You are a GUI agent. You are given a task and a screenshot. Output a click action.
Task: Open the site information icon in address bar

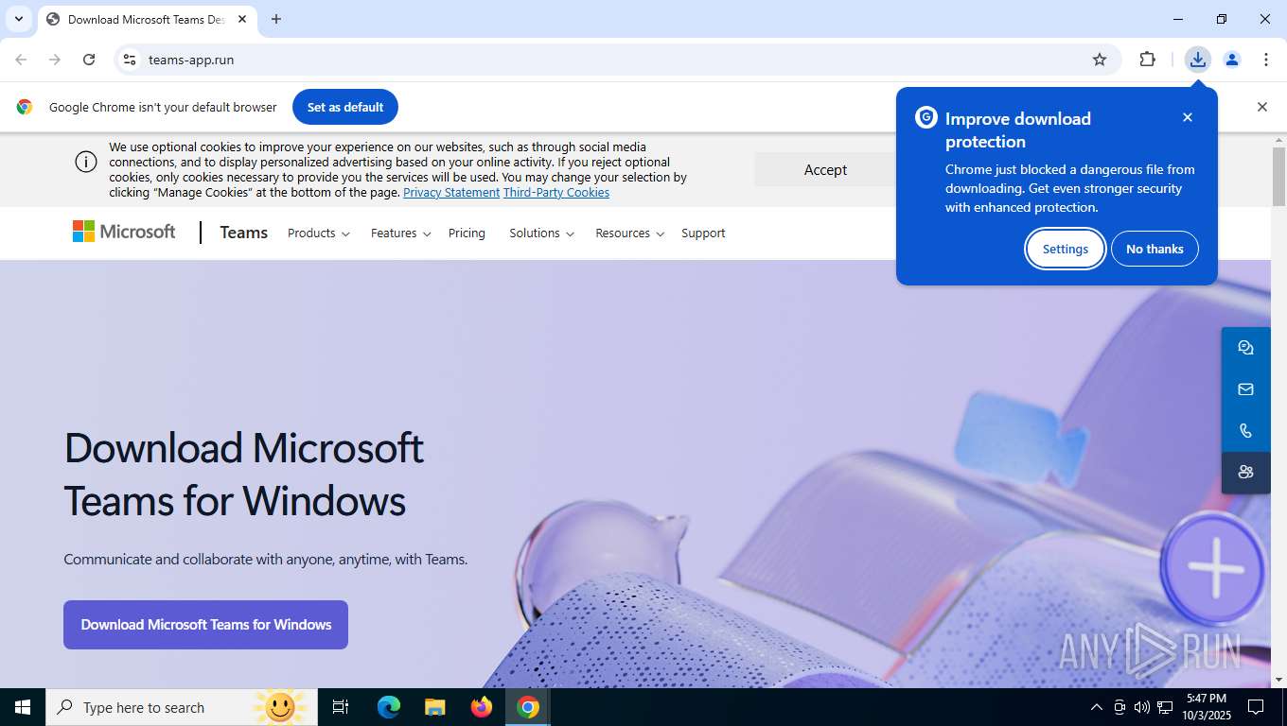pyautogui.click(x=130, y=60)
